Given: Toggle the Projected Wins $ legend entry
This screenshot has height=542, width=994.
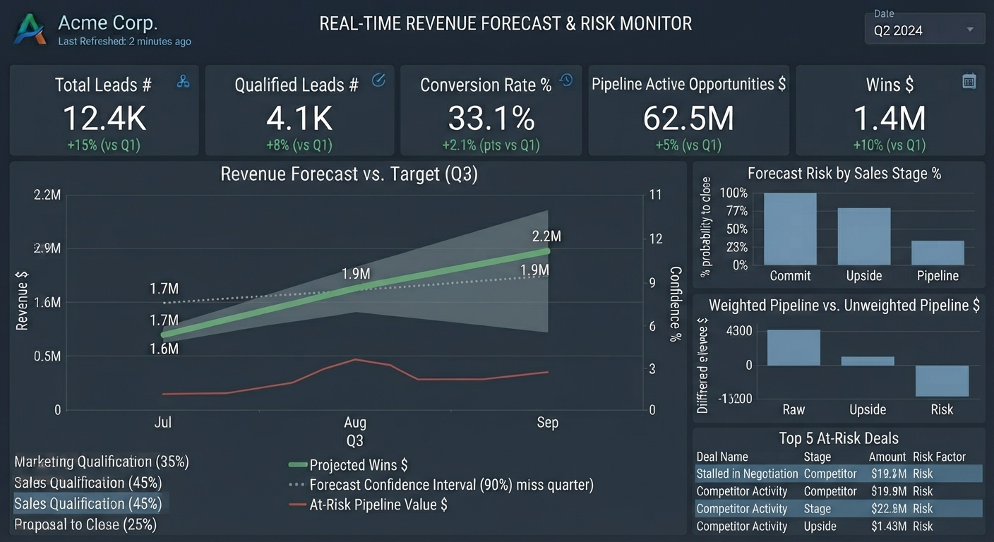Looking at the screenshot, I should (348, 465).
